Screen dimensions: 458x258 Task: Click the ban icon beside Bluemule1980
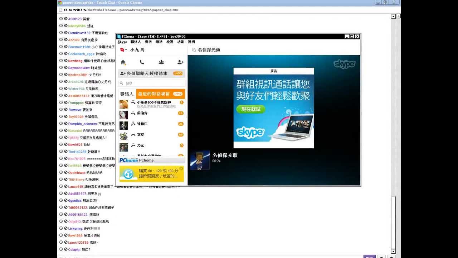[66, 47]
